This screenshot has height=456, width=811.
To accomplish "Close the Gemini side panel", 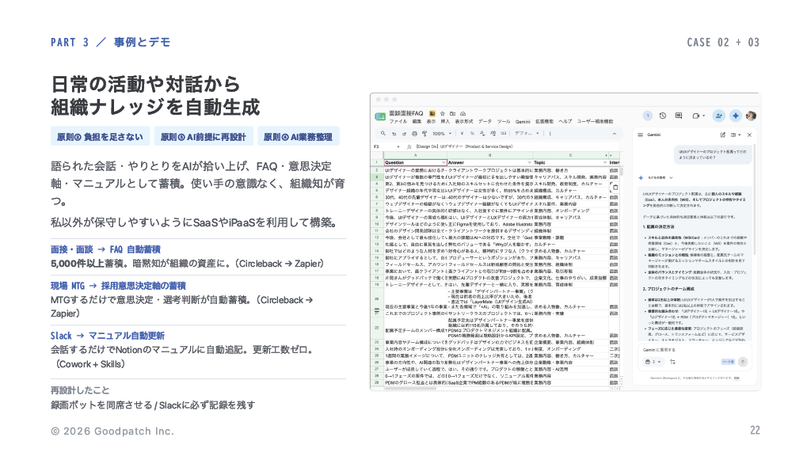I will (749, 135).
